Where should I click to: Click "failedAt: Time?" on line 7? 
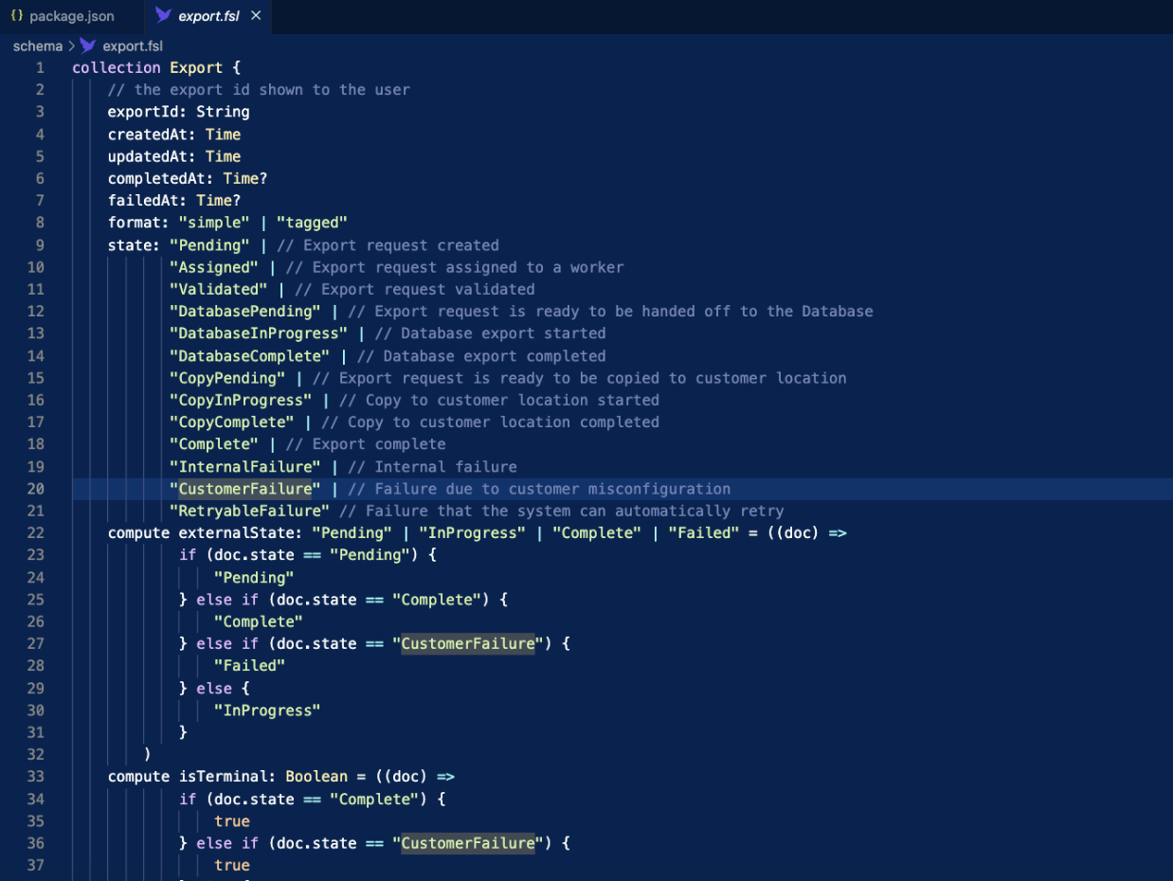point(174,201)
